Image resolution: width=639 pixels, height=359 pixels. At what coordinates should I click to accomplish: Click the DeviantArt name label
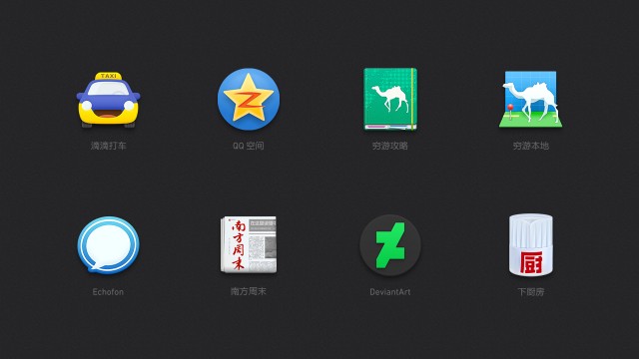click(390, 292)
